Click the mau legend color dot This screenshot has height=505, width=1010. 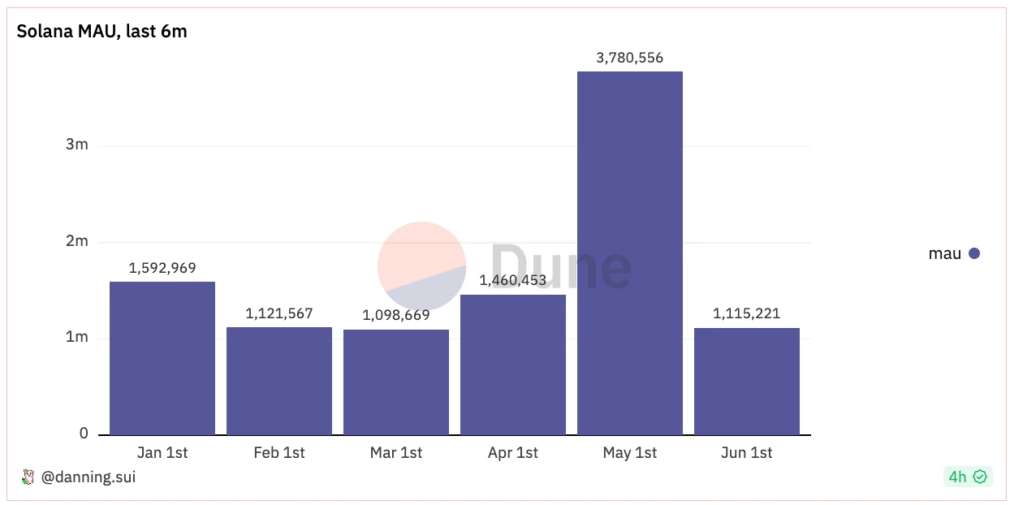click(974, 253)
